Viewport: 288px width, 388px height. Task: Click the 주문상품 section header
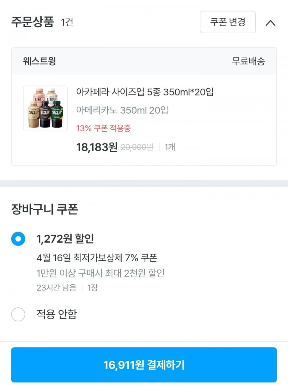pyautogui.click(x=32, y=23)
